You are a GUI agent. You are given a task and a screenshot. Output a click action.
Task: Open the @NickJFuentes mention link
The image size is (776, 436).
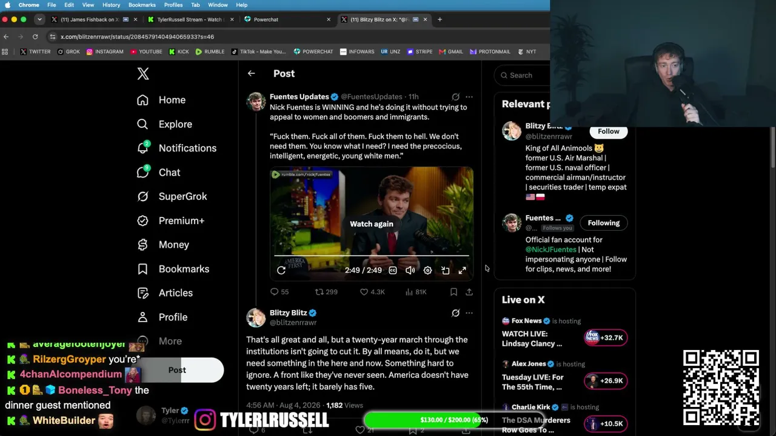551,249
